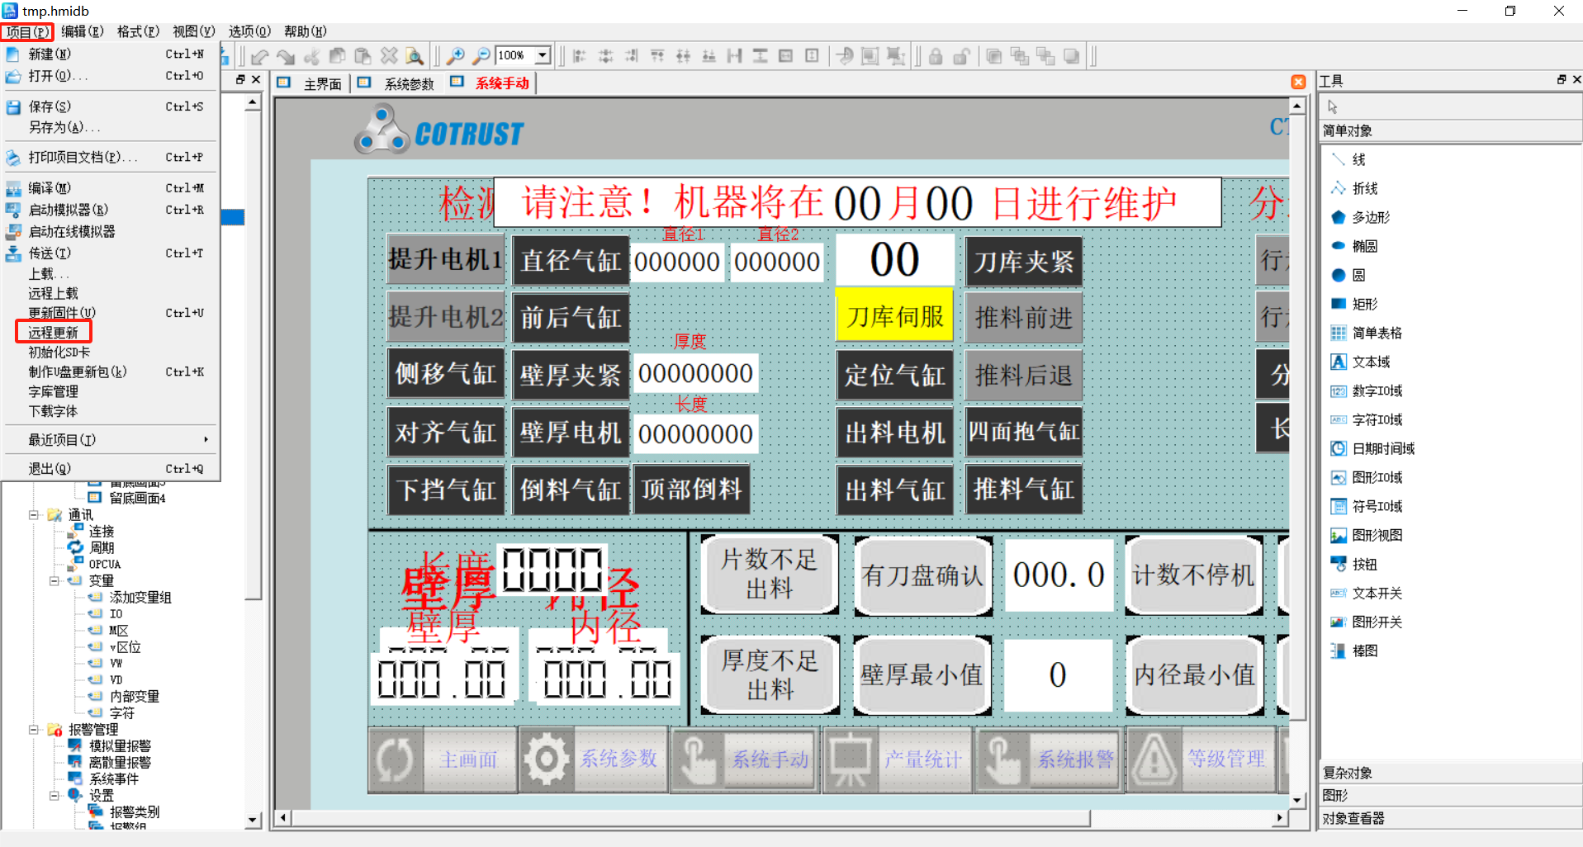
Task: Choose 远程更新 in project menu
Action: coord(53,332)
